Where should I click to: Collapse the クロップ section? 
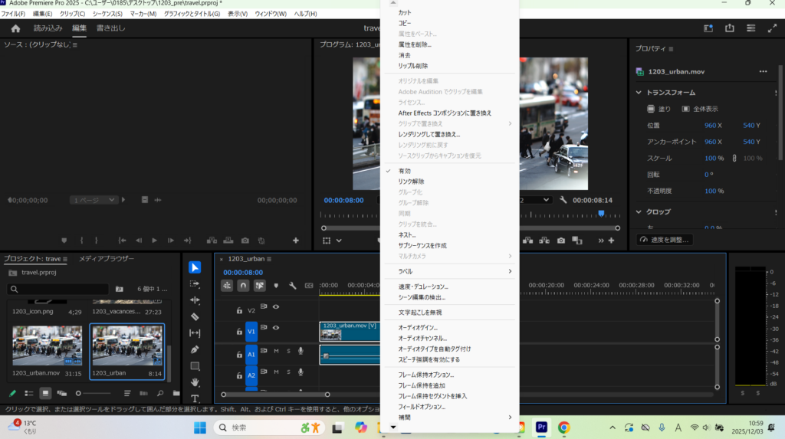[638, 211]
